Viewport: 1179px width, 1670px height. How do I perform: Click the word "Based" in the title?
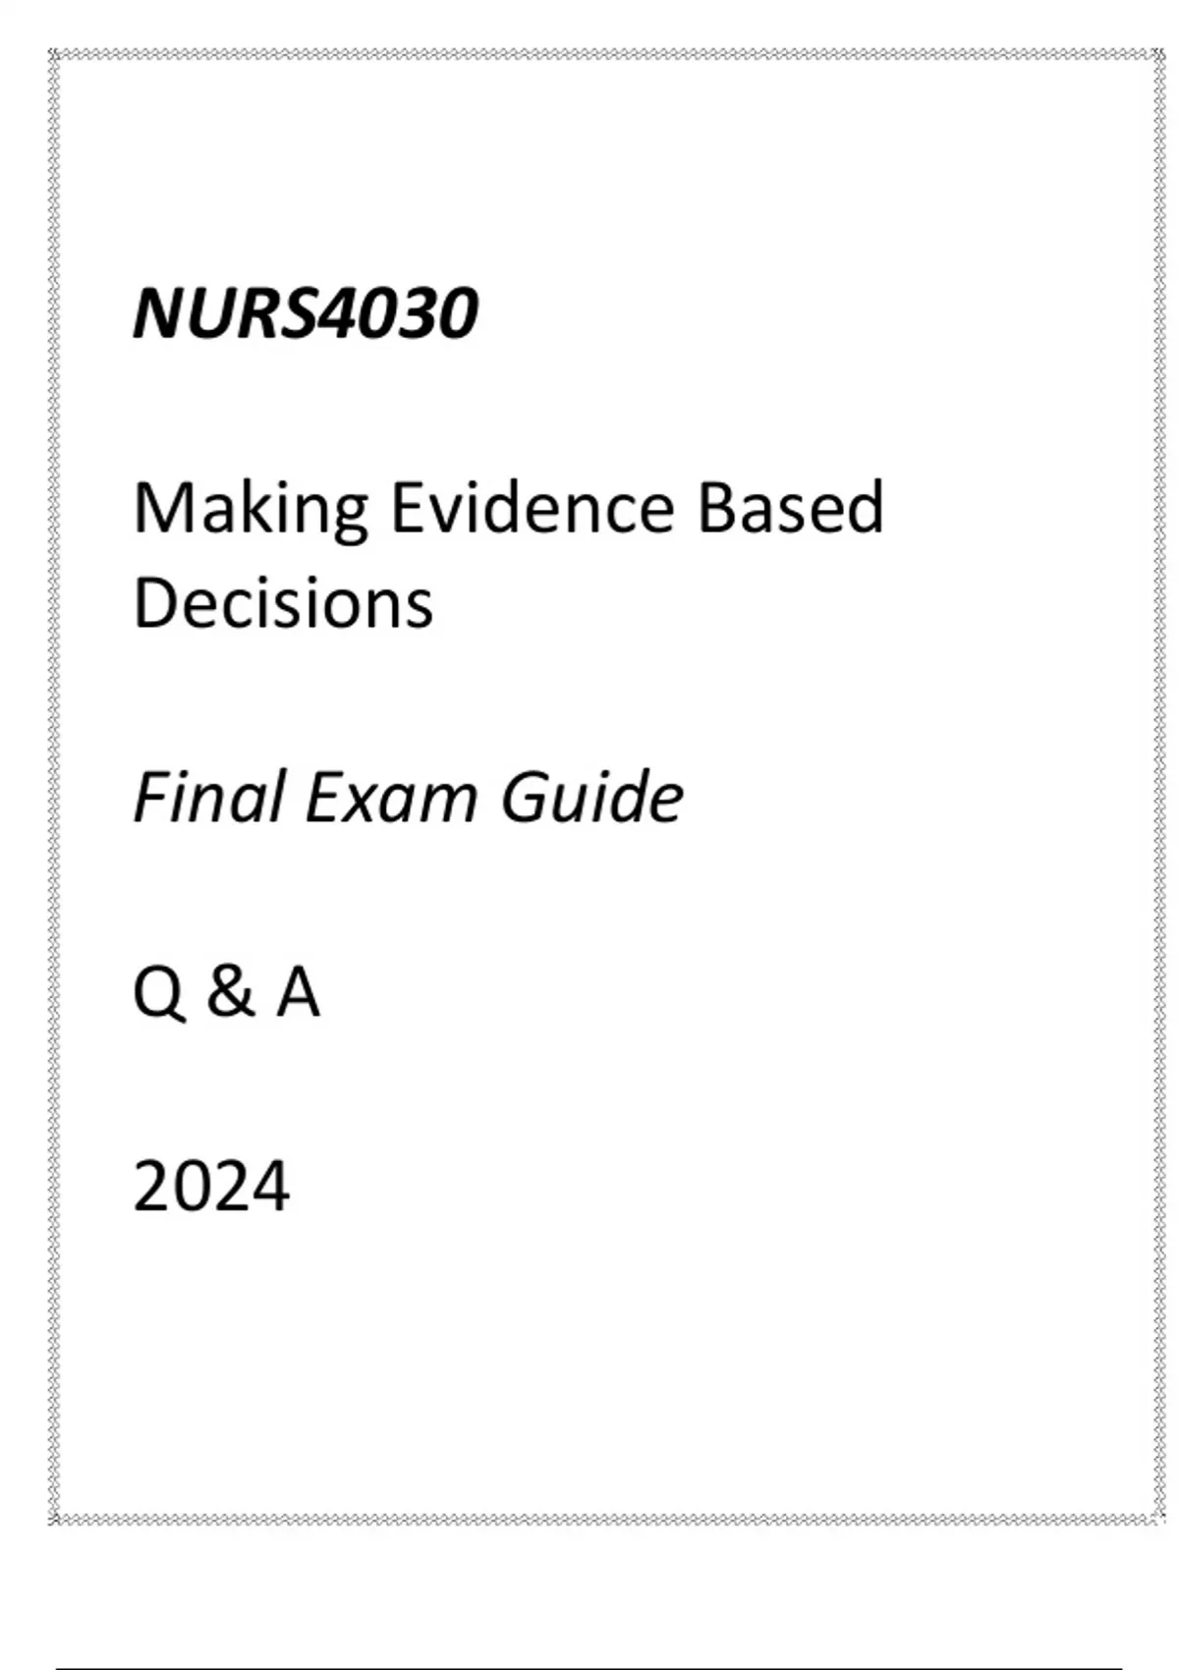click(x=791, y=507)
